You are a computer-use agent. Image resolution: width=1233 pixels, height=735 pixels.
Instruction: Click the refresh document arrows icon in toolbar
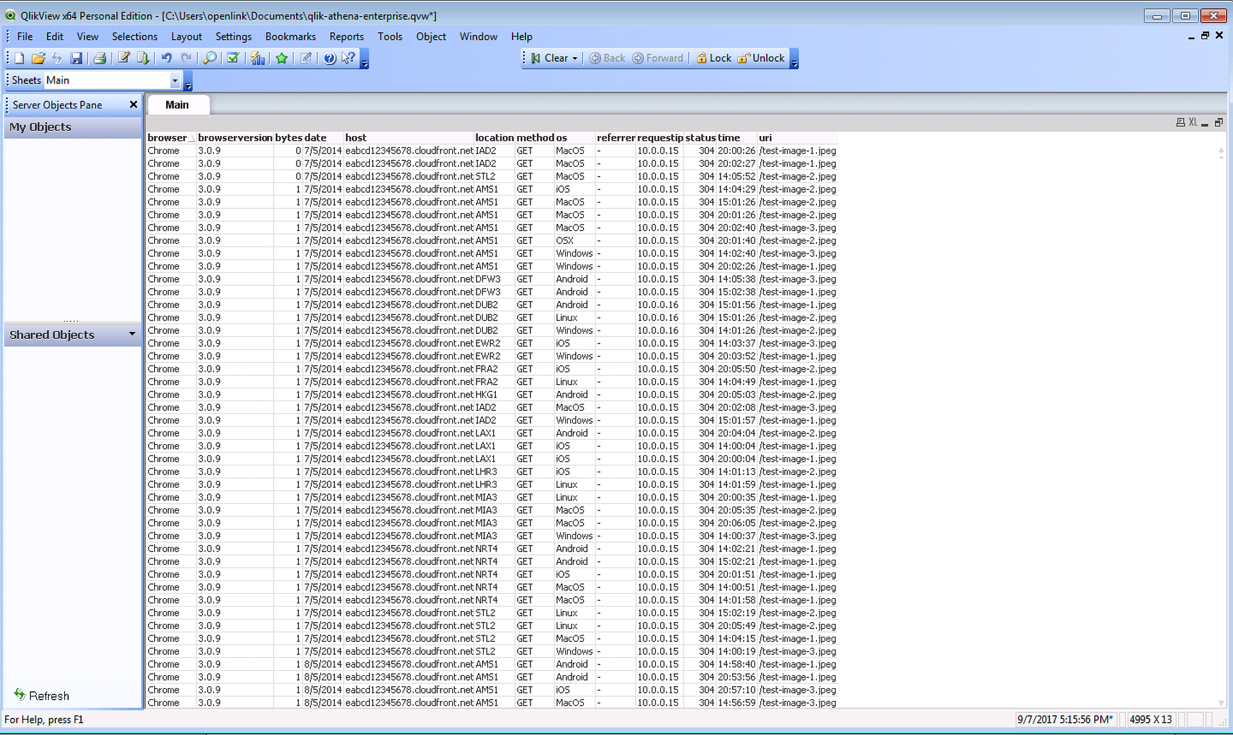point(57,58)
